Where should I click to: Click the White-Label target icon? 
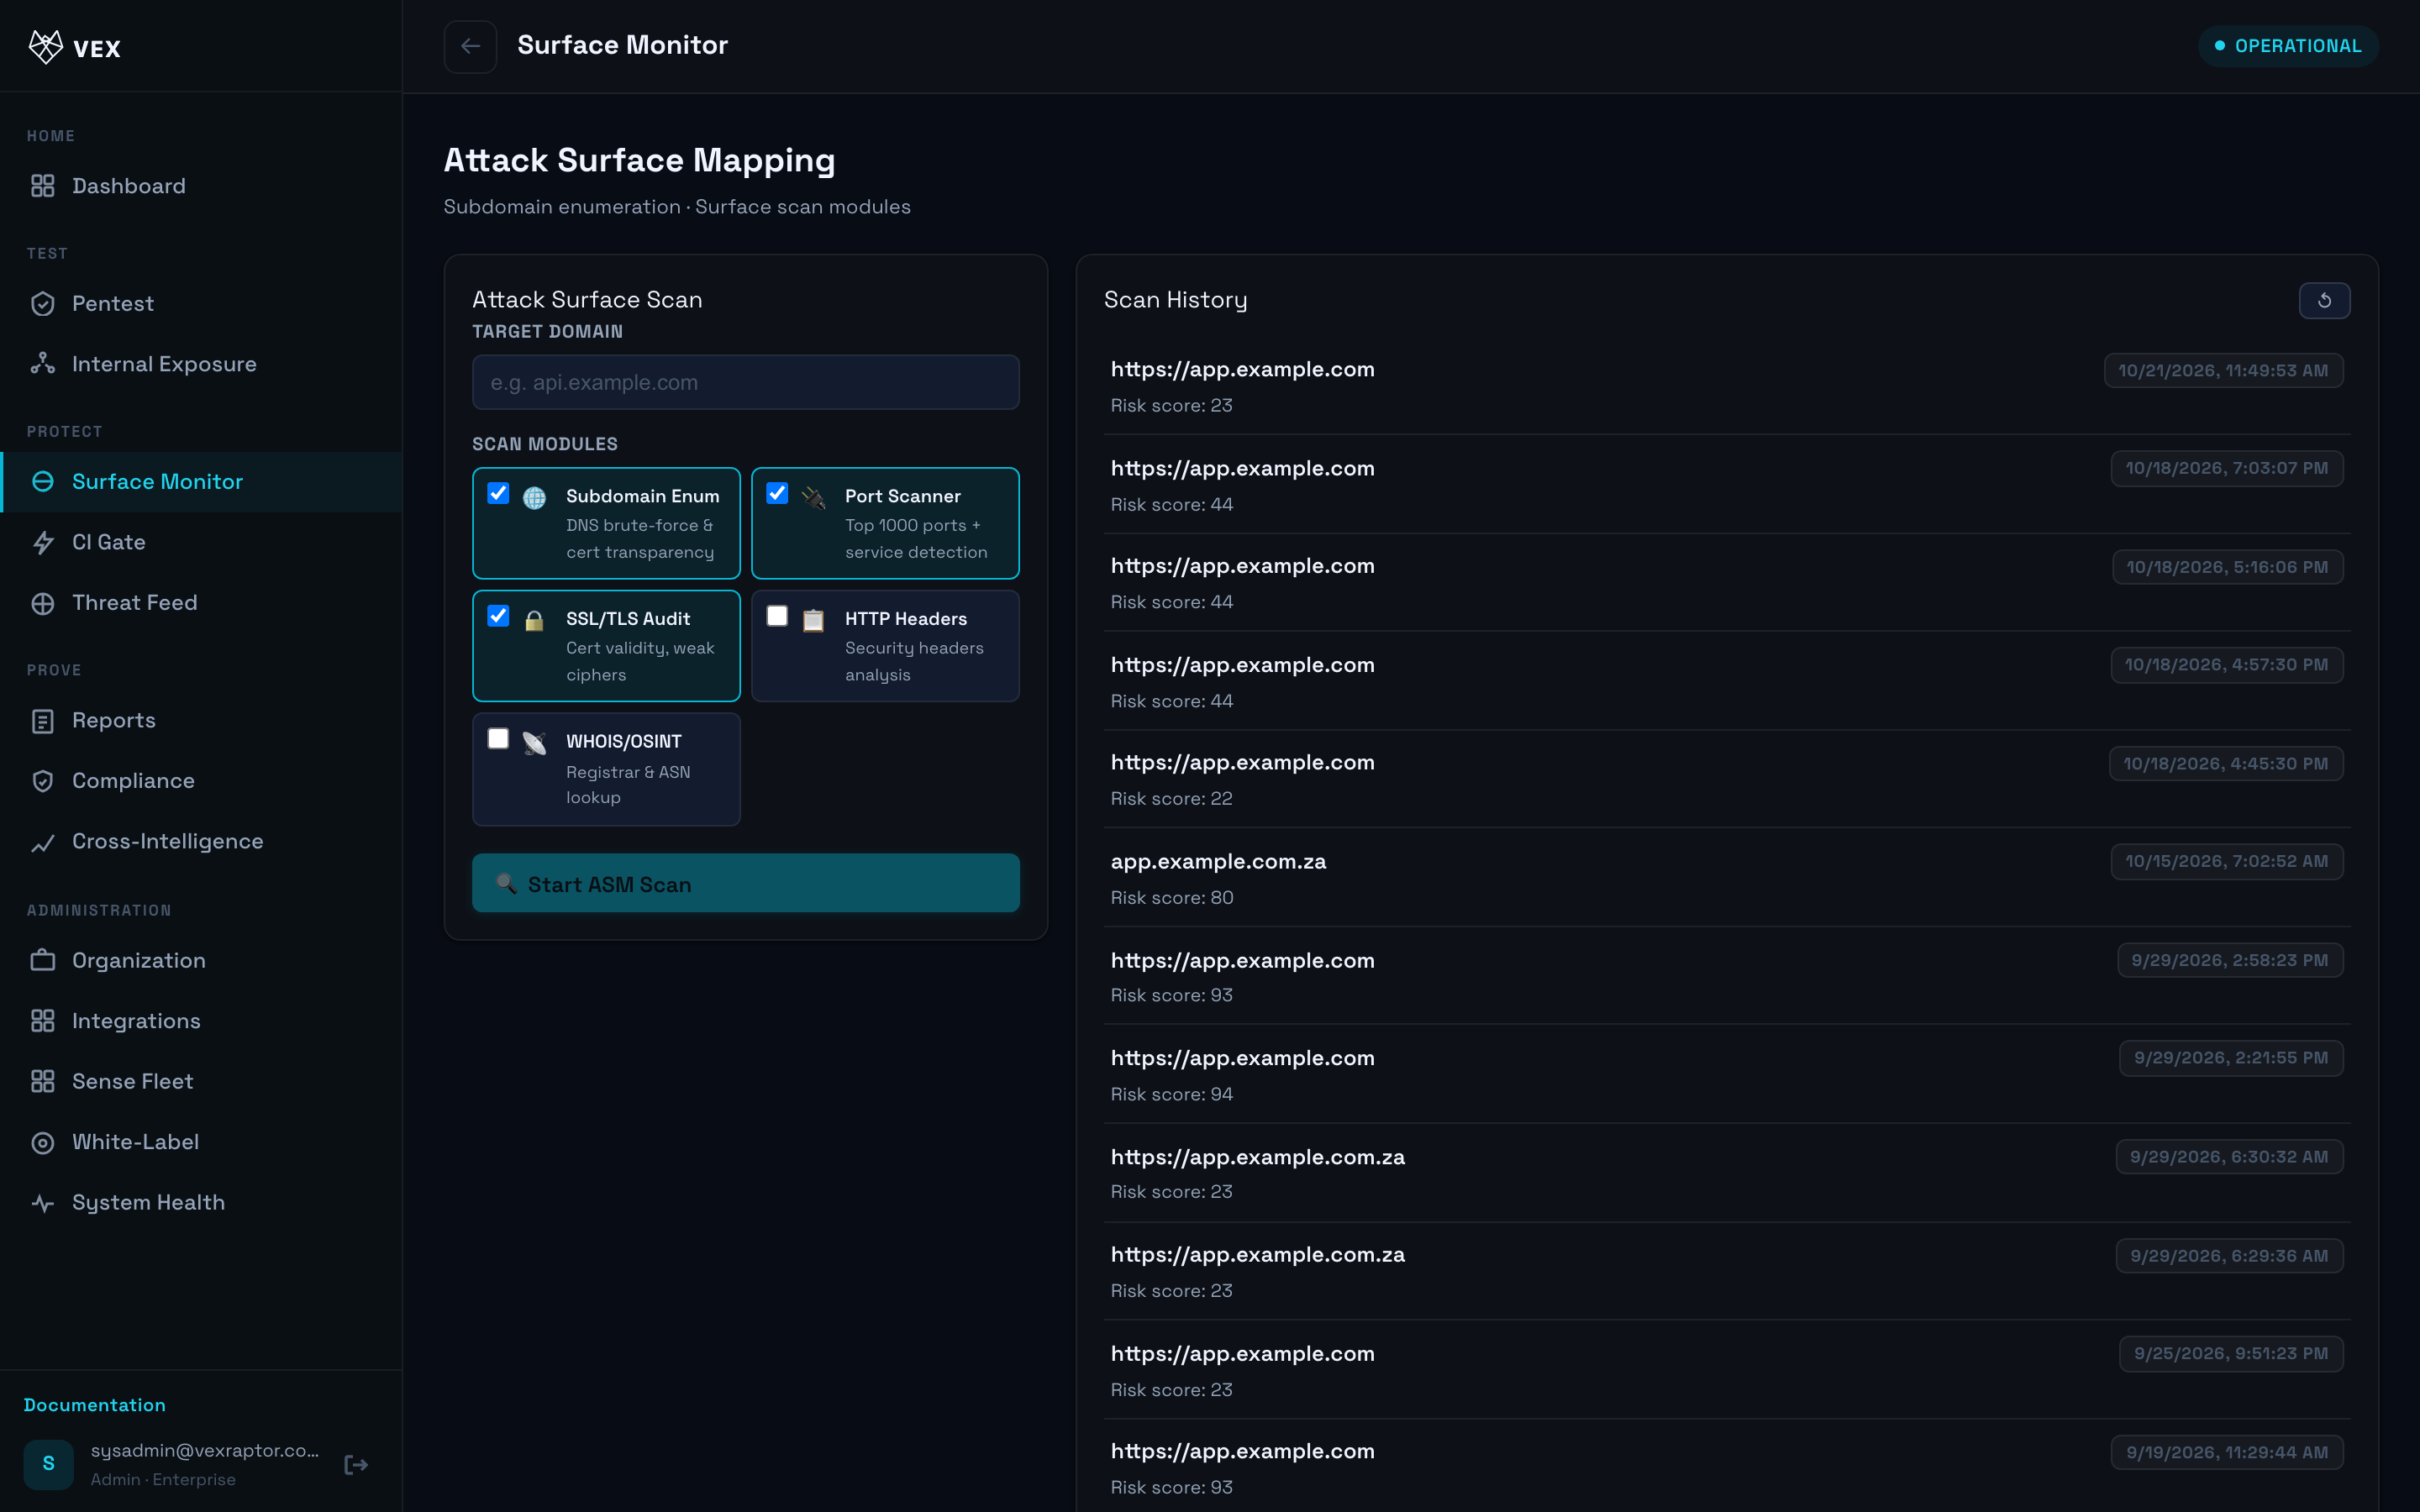pos(43,1142)
